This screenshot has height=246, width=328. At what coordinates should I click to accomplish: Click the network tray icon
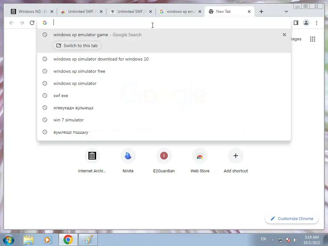click(280, 240)
